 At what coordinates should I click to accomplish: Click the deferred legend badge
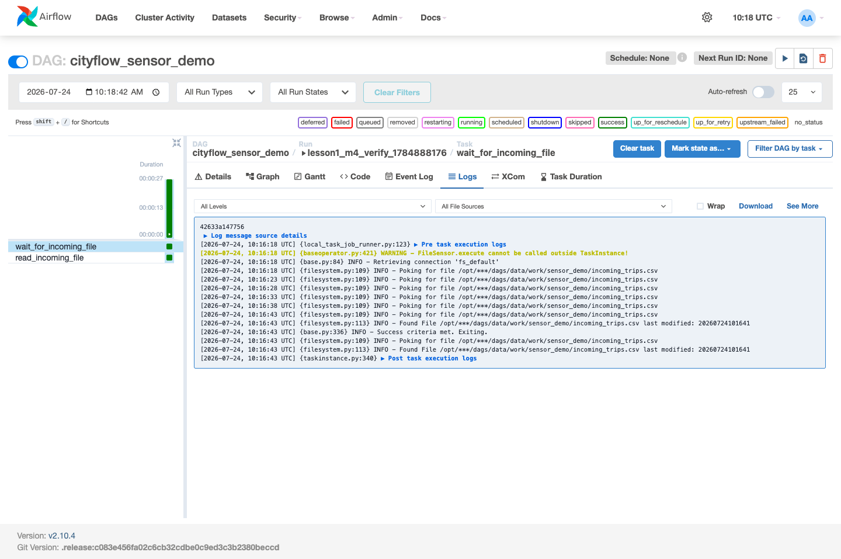tap(313, 123)
